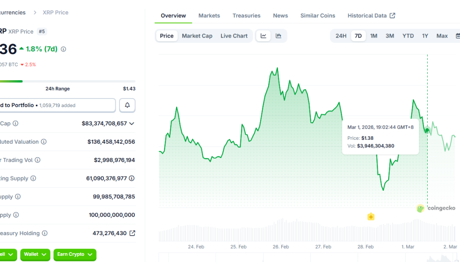Open the Earn Crypto dropdown

(75, 254)
